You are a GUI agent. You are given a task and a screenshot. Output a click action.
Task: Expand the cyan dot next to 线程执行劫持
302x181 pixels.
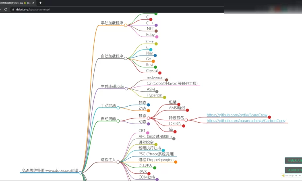click(x=163, y=150)
